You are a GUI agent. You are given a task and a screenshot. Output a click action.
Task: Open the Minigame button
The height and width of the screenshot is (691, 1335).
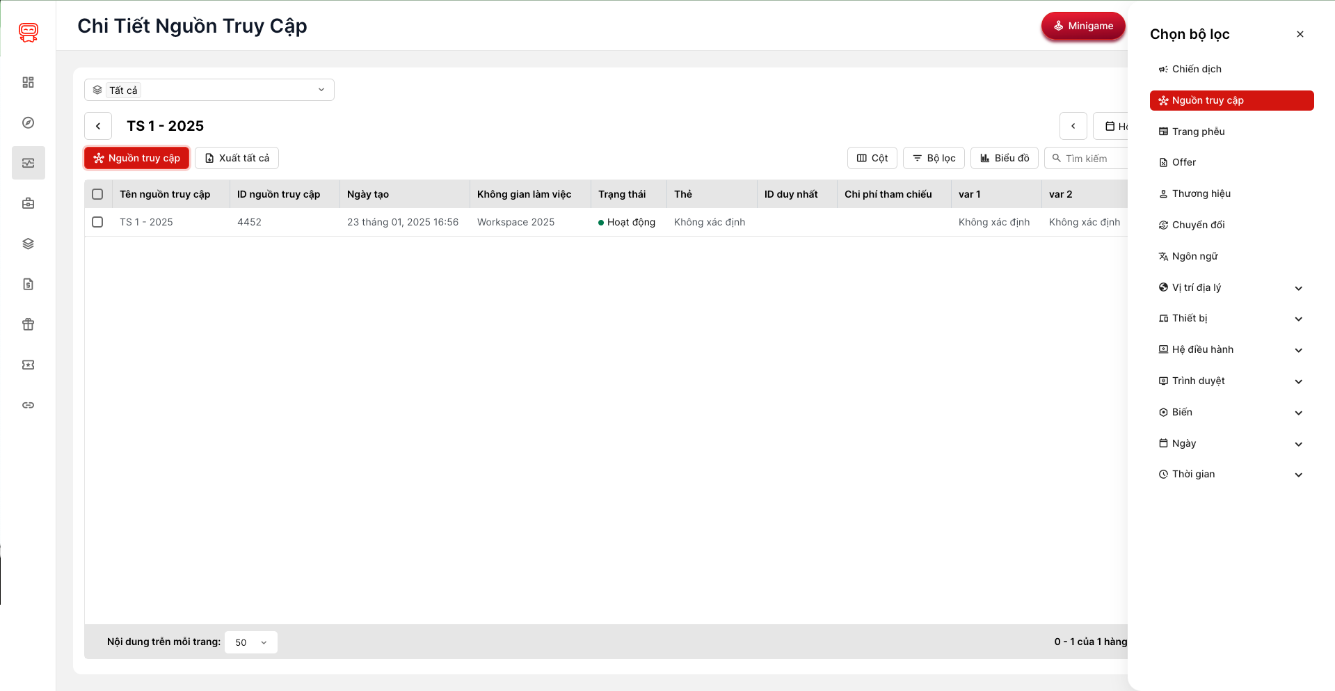1082,26
